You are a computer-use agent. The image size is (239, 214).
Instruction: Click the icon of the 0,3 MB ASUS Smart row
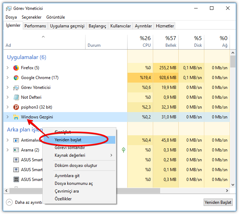16,180
